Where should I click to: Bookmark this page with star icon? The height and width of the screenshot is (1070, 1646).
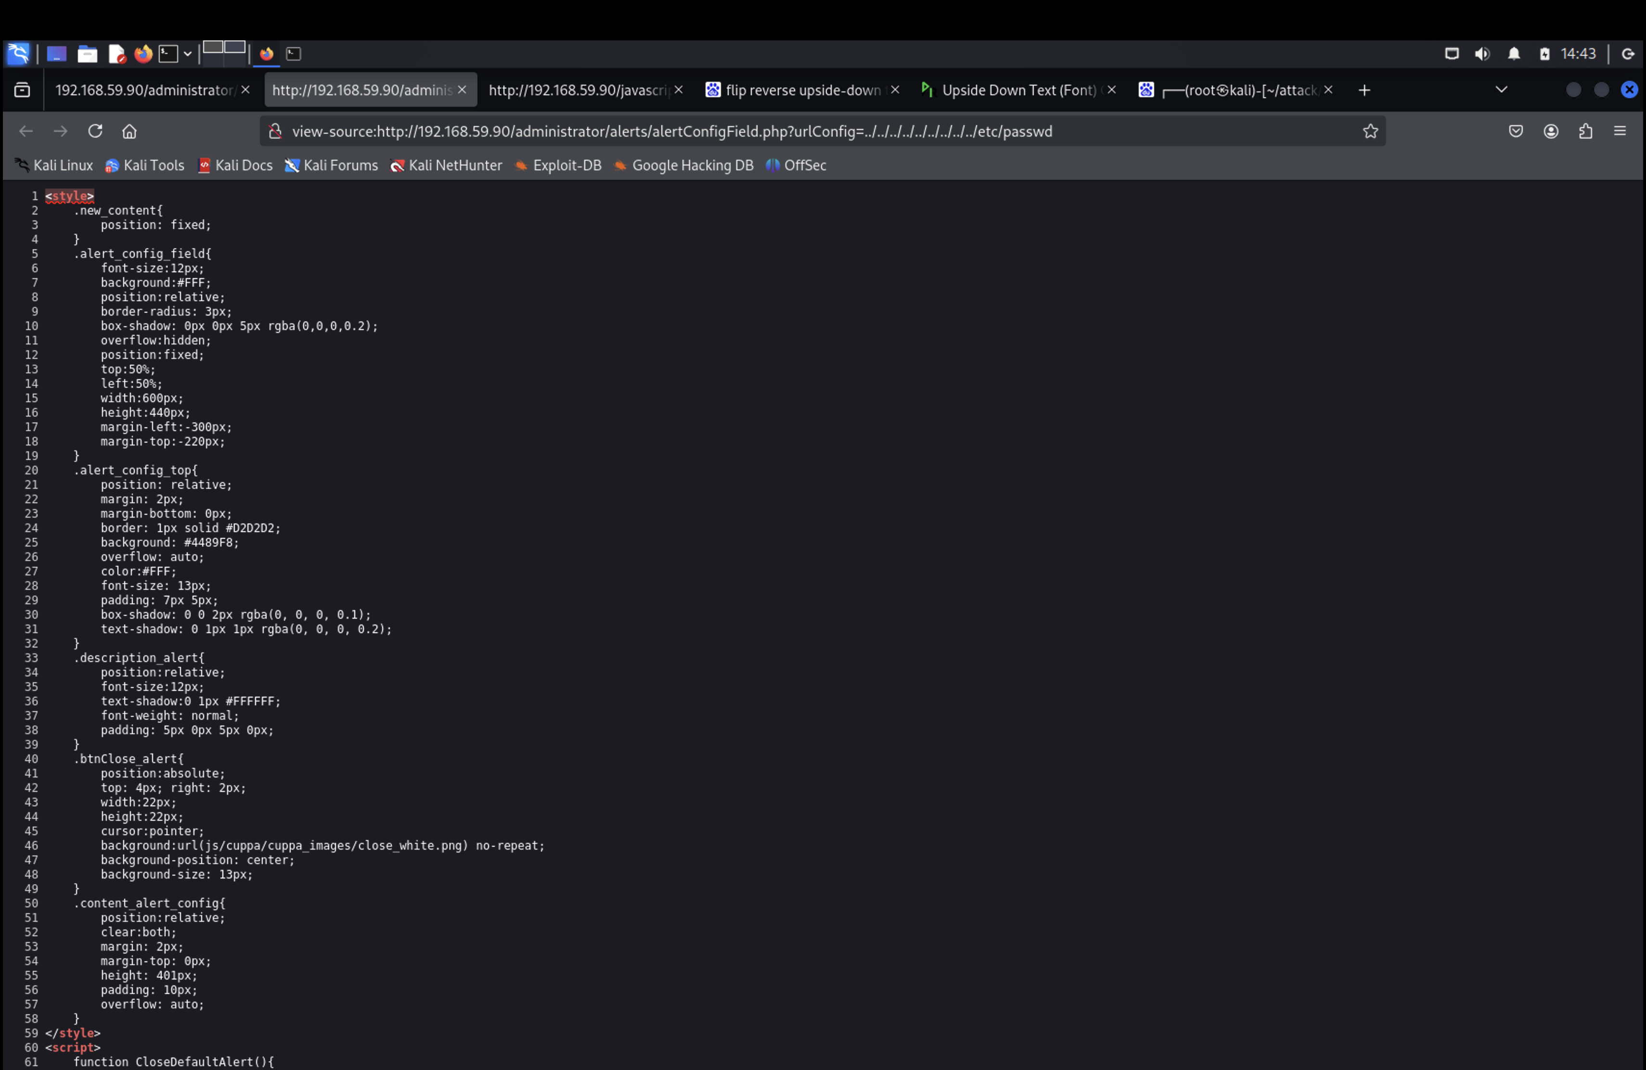coord(1370,131)
